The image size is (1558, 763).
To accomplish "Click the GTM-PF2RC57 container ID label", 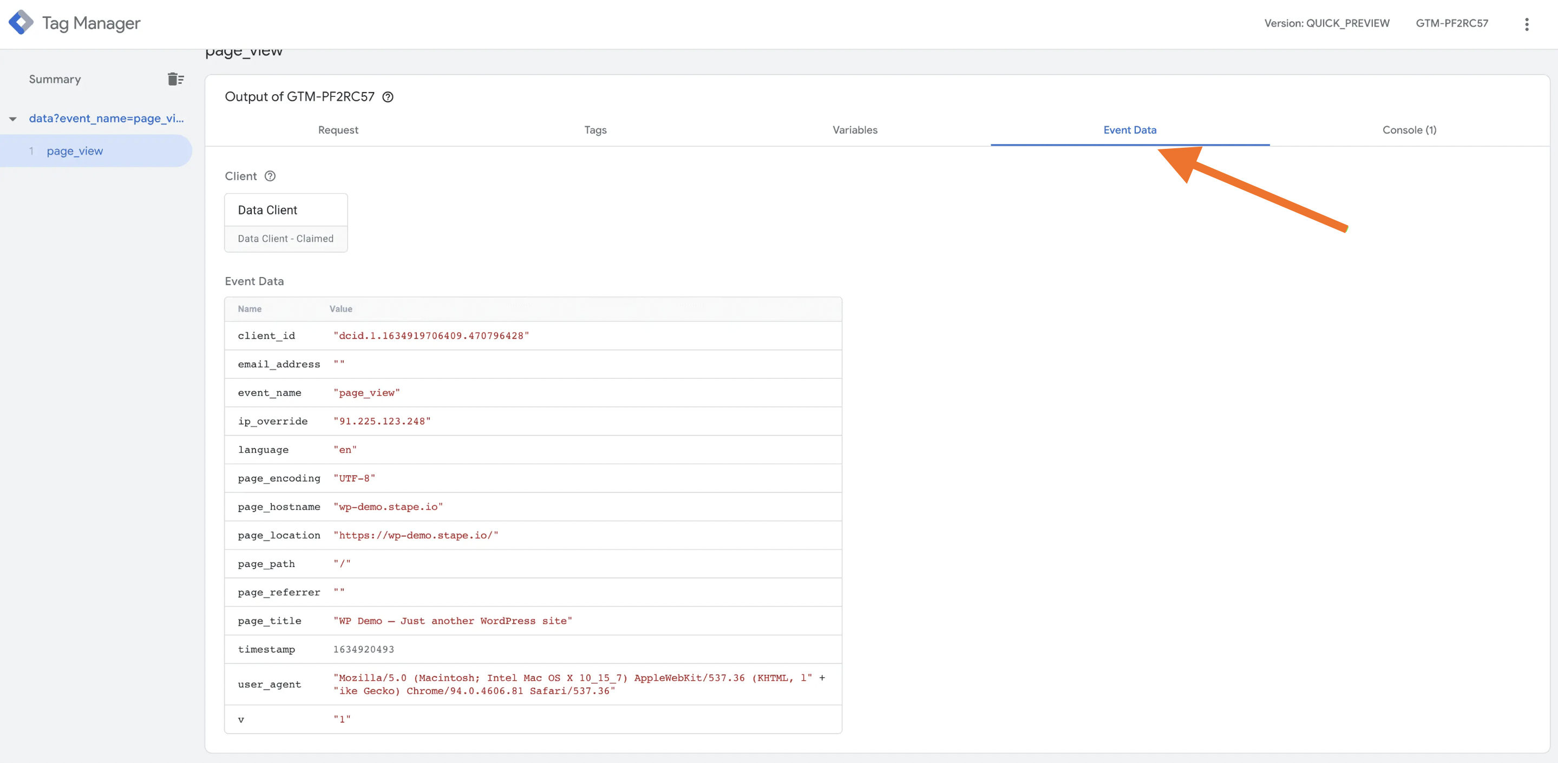I will tap(1452, 22).
